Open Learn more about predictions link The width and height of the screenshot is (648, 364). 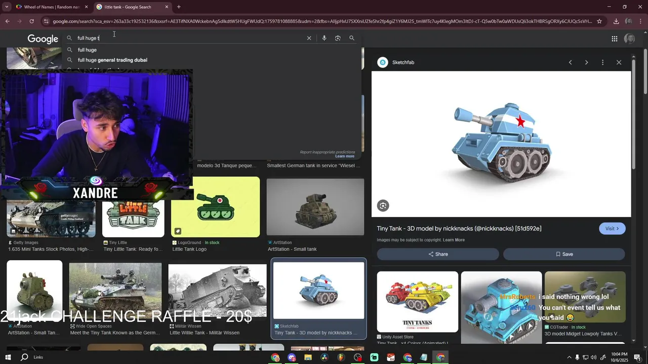(345, 156)
